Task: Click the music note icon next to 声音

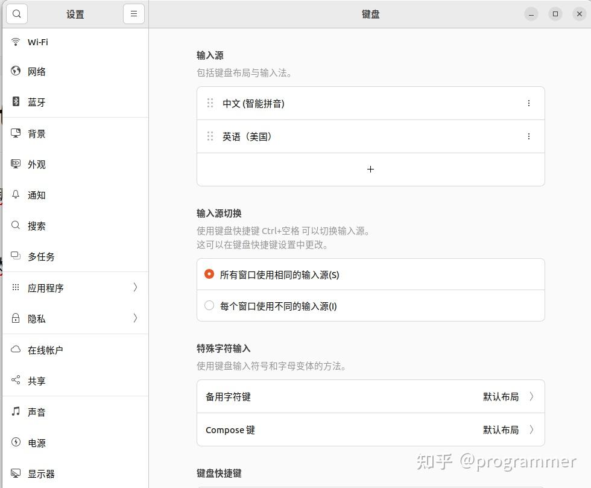Action: pyautogui.click(x=16, y=411)
